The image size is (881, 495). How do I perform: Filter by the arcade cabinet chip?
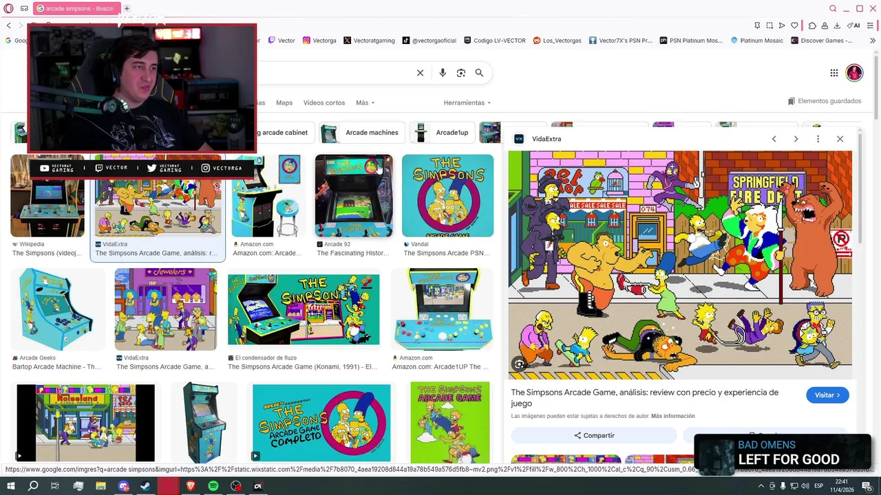pos(284,133)
